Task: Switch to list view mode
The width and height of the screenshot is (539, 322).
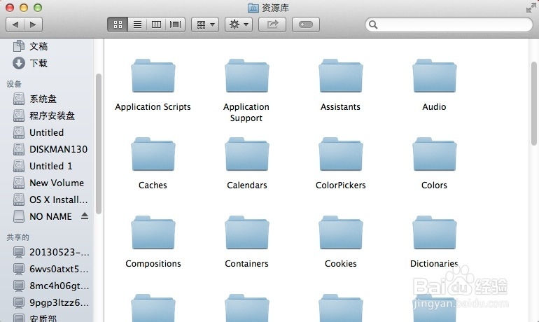Action: click(137, 24)
